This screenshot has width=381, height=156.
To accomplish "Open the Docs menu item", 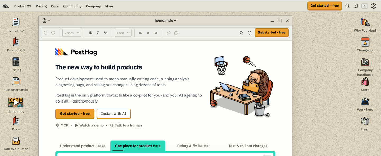I will (x=55, y=6).
